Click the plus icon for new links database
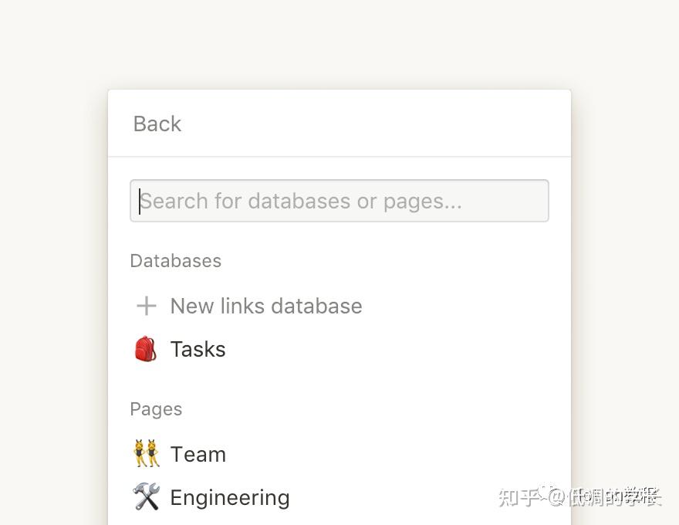Viewport: 679px width, 525px height. (146, 307)
